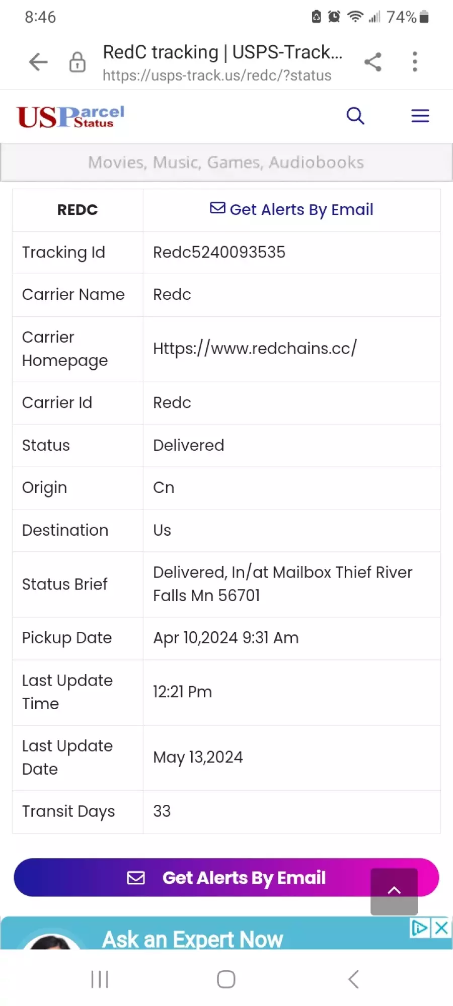Go to USParcel Status logo home
The height and width of the screenshot is (1006, 453).
point(70,117)
